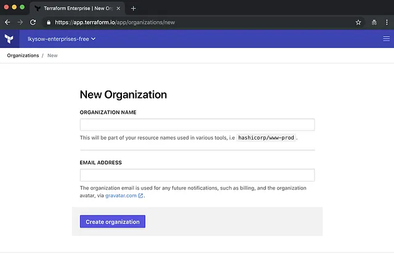Click the Create organization button
This screenshot has height=269, width=394.
(x=113, y=222)
